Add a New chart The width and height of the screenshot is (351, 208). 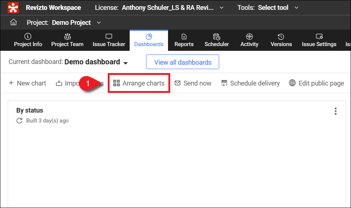tap(27, 83)
